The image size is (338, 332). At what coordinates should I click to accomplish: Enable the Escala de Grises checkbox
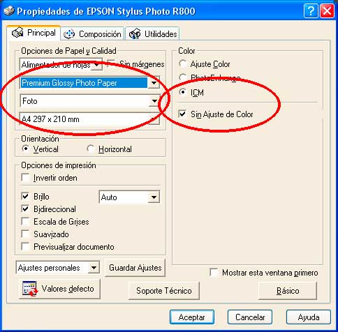tap(25, 221)
